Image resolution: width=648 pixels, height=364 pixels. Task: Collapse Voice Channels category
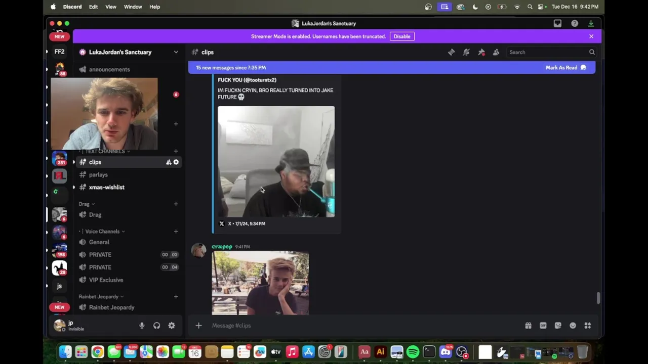103,232
